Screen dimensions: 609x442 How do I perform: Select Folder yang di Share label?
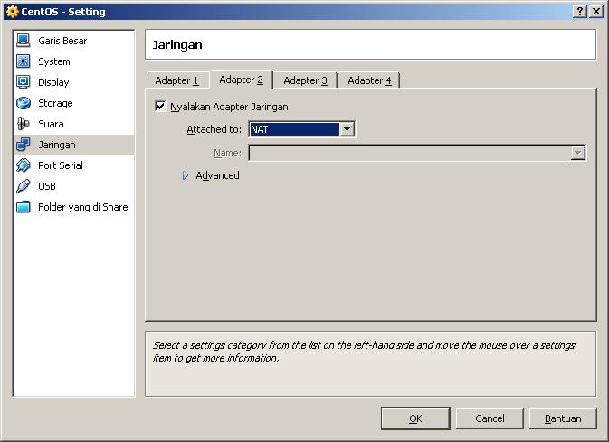pyautogui.click(x=83, y=207)
